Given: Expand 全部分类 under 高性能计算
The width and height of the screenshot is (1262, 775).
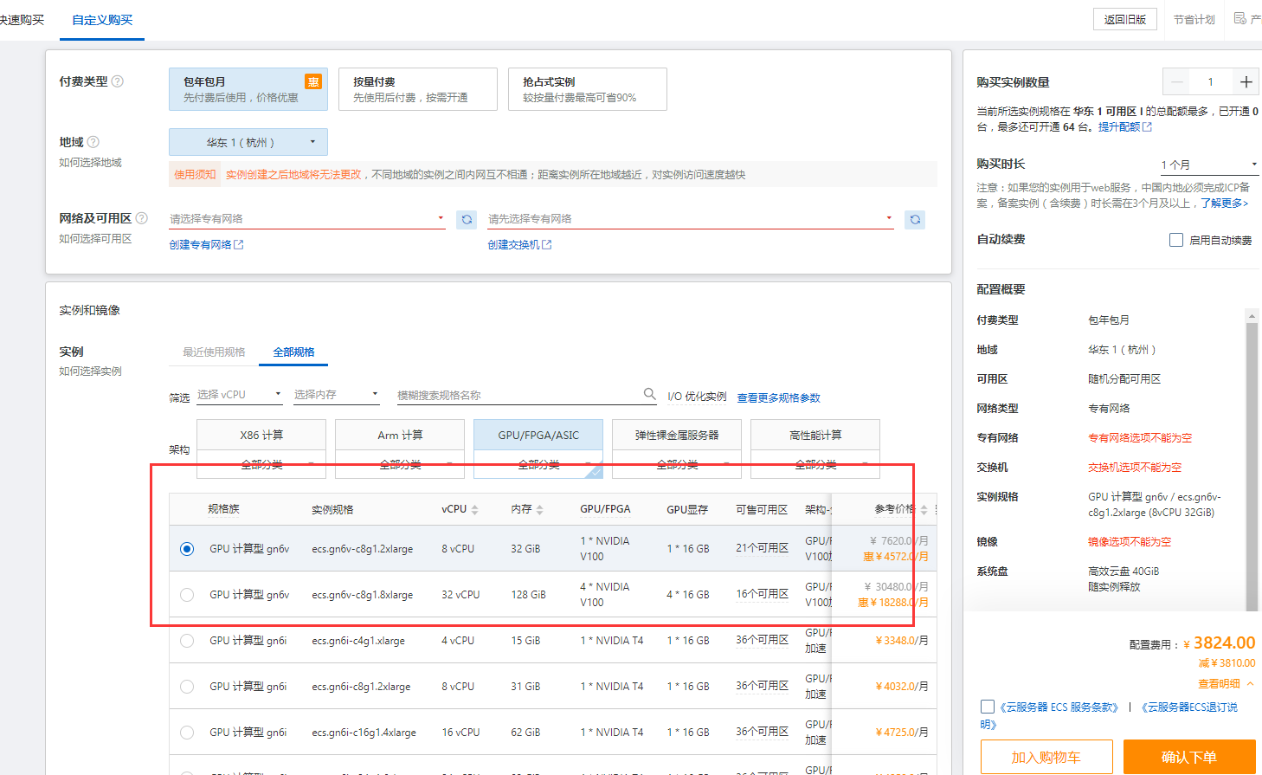Looking at the screenshot, I should (815, 464).
